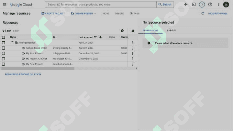Click the Move button
Screen dimensions: 233x131
tap(106, 13)
